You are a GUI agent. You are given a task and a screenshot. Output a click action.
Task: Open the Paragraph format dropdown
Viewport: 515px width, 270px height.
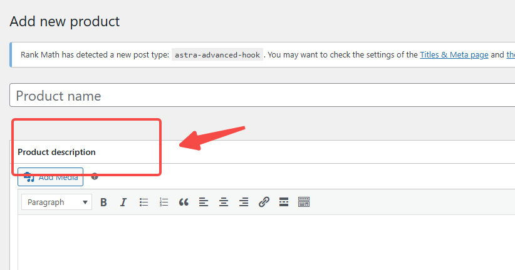tap(56, 202)
